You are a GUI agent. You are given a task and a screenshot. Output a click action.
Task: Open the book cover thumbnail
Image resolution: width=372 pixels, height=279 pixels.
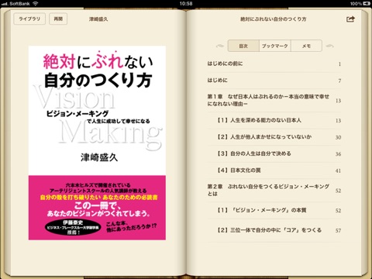pos(97,143)
